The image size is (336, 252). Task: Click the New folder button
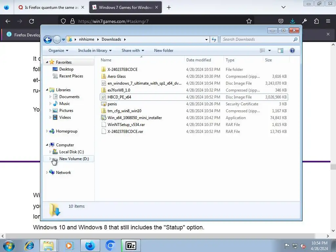click(164, 51)
